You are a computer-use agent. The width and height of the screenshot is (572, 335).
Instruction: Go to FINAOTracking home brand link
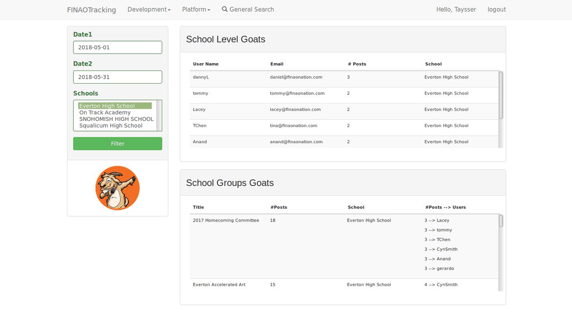91,10
